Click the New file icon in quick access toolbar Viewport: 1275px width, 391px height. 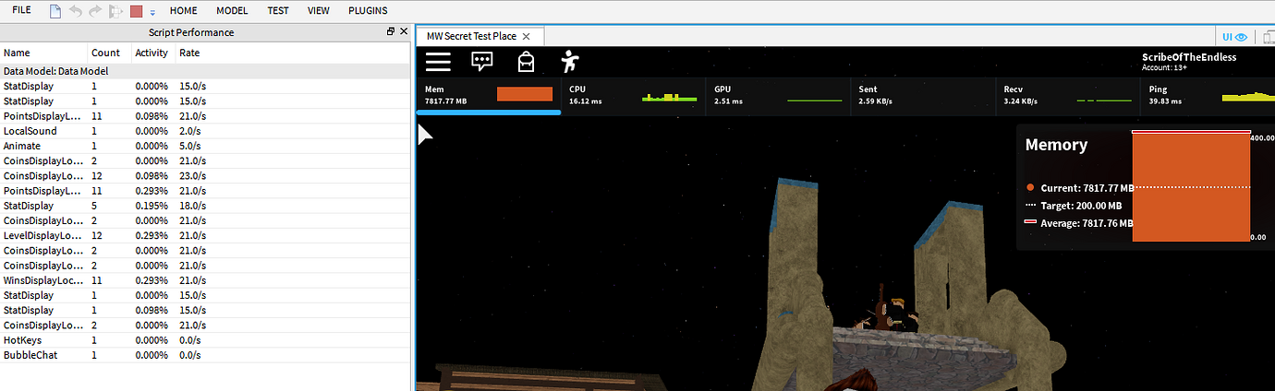(55, 11)
